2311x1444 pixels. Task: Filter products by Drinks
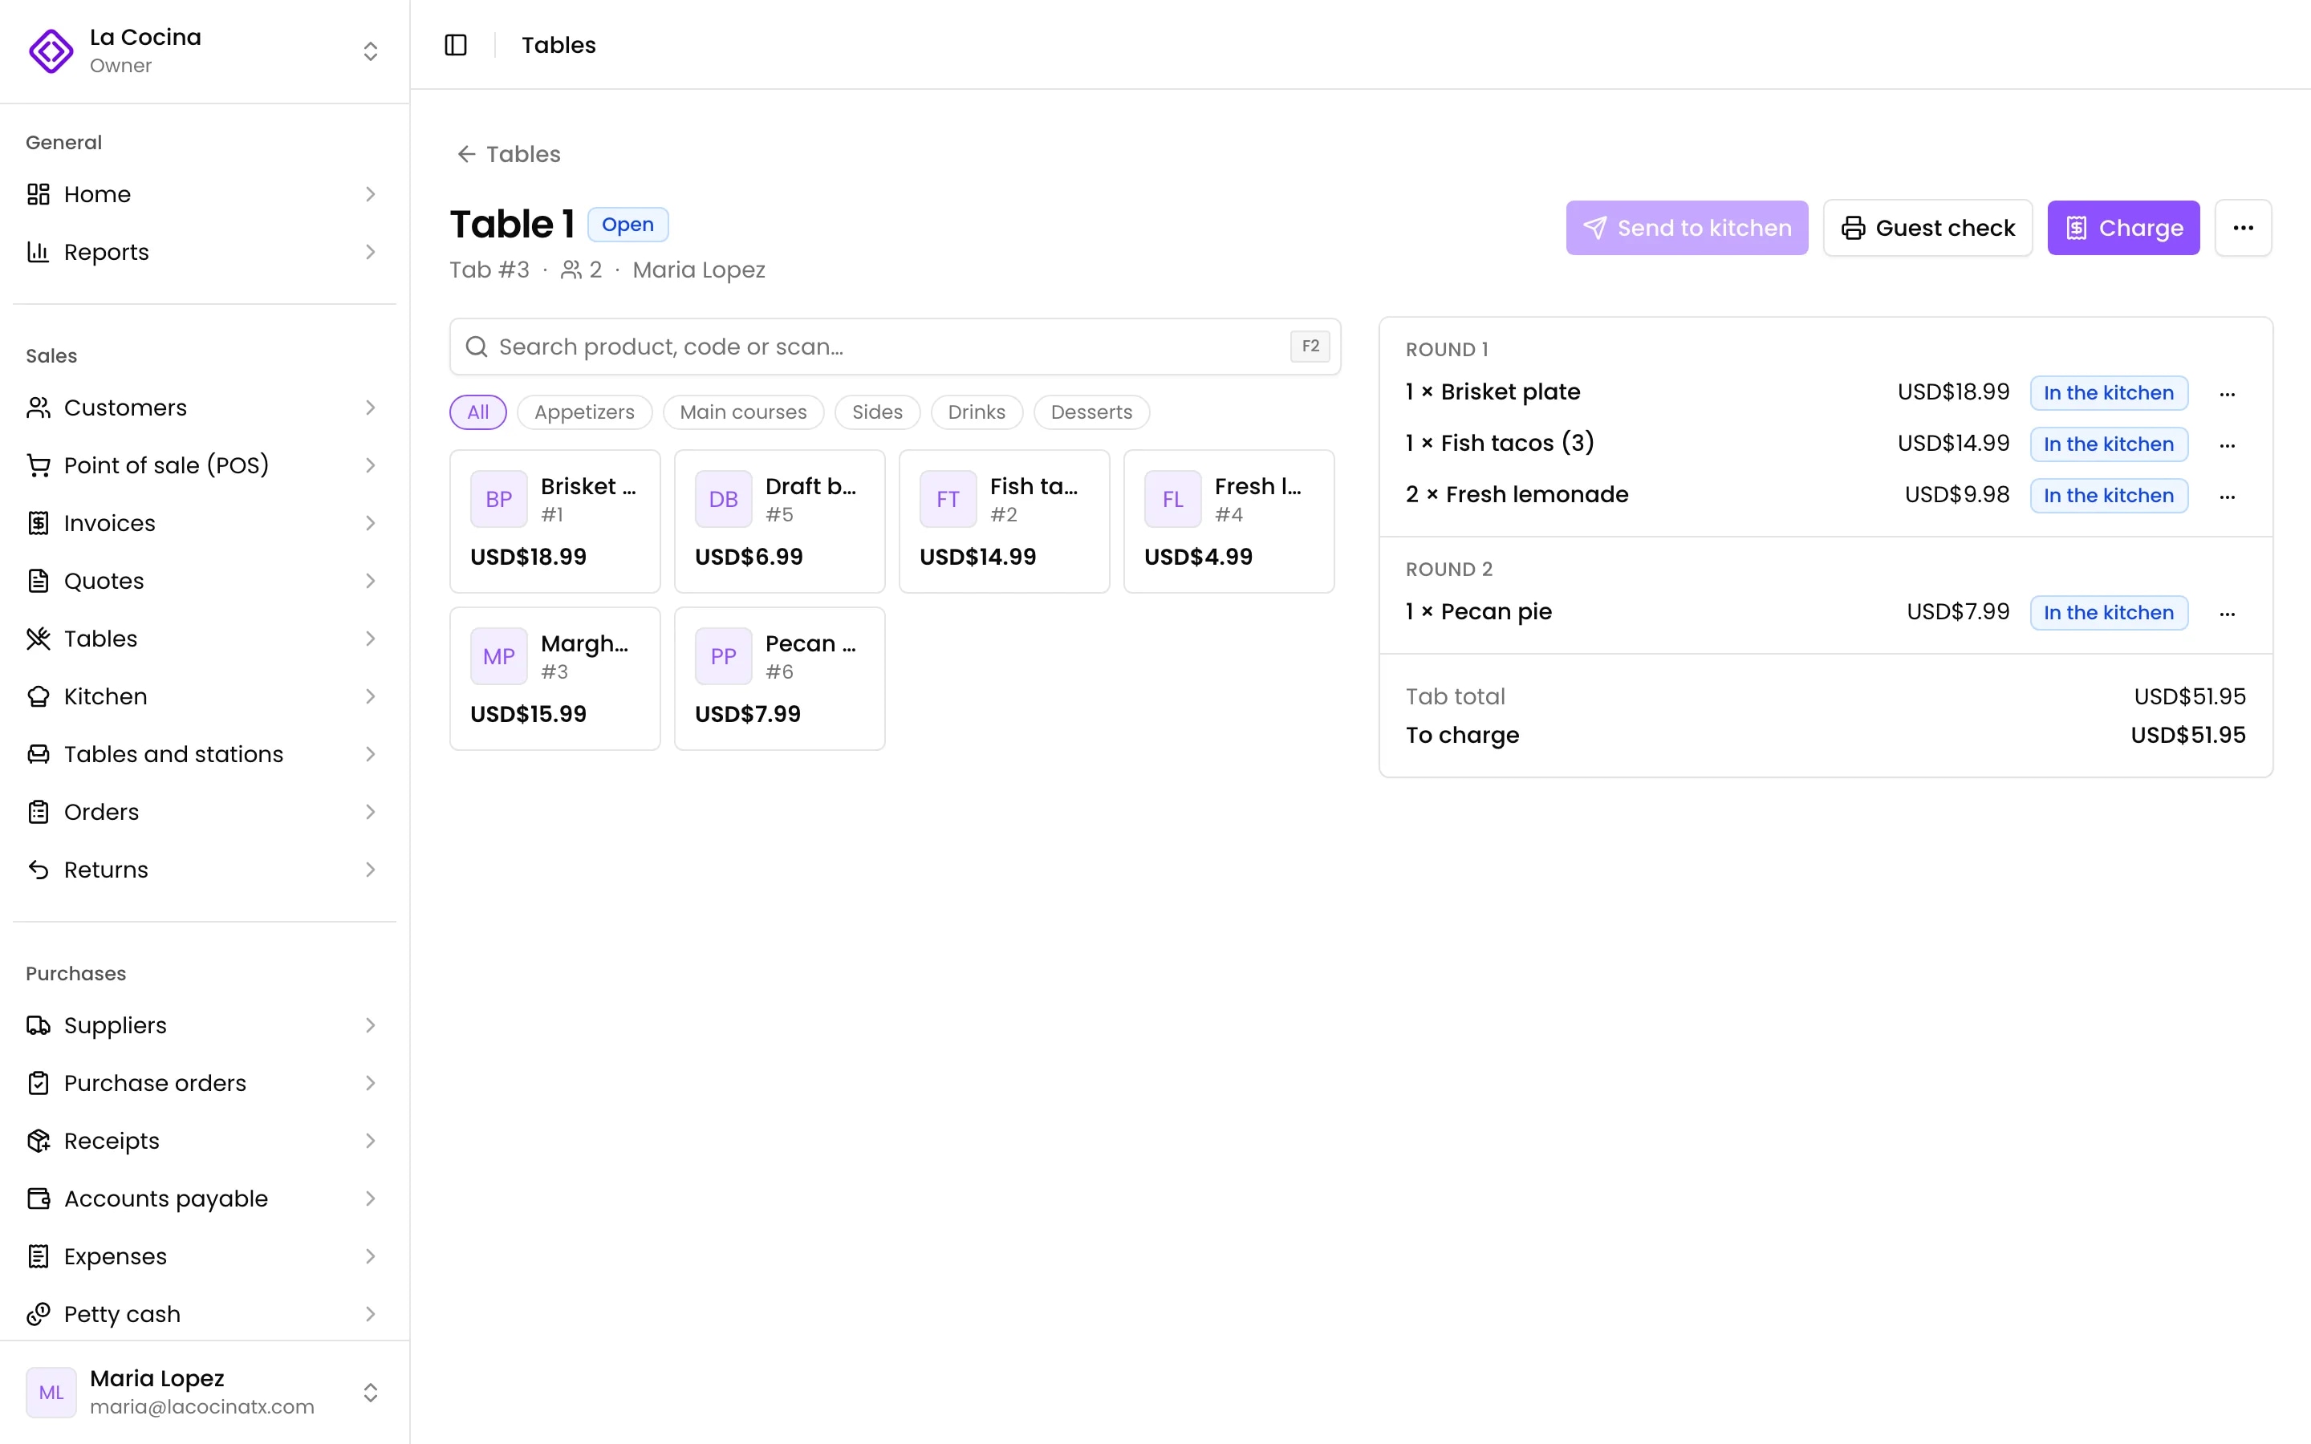976,412
